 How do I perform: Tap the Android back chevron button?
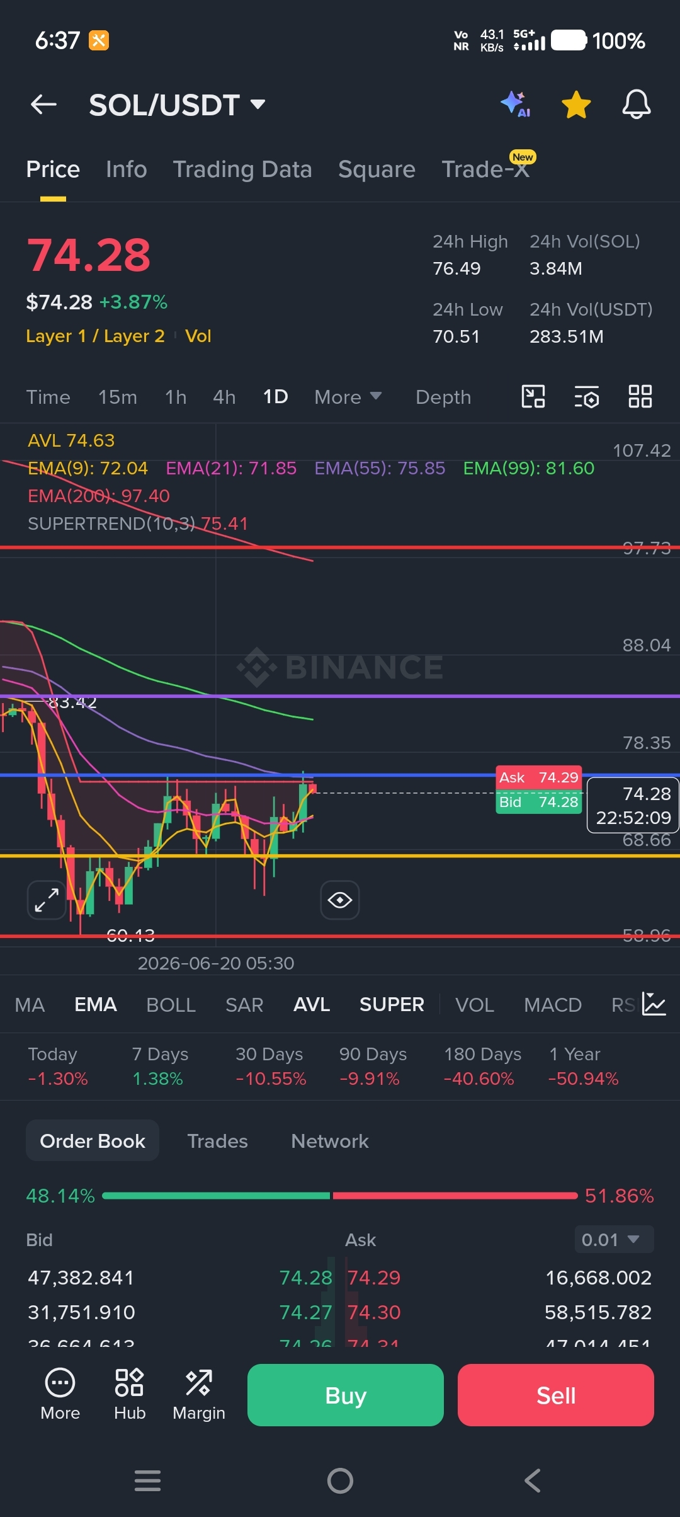[x=533, y=1480]
